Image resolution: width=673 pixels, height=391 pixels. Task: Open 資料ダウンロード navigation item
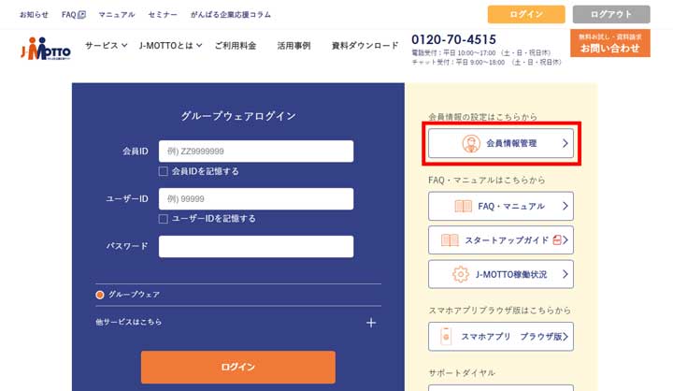pos(365,45)
